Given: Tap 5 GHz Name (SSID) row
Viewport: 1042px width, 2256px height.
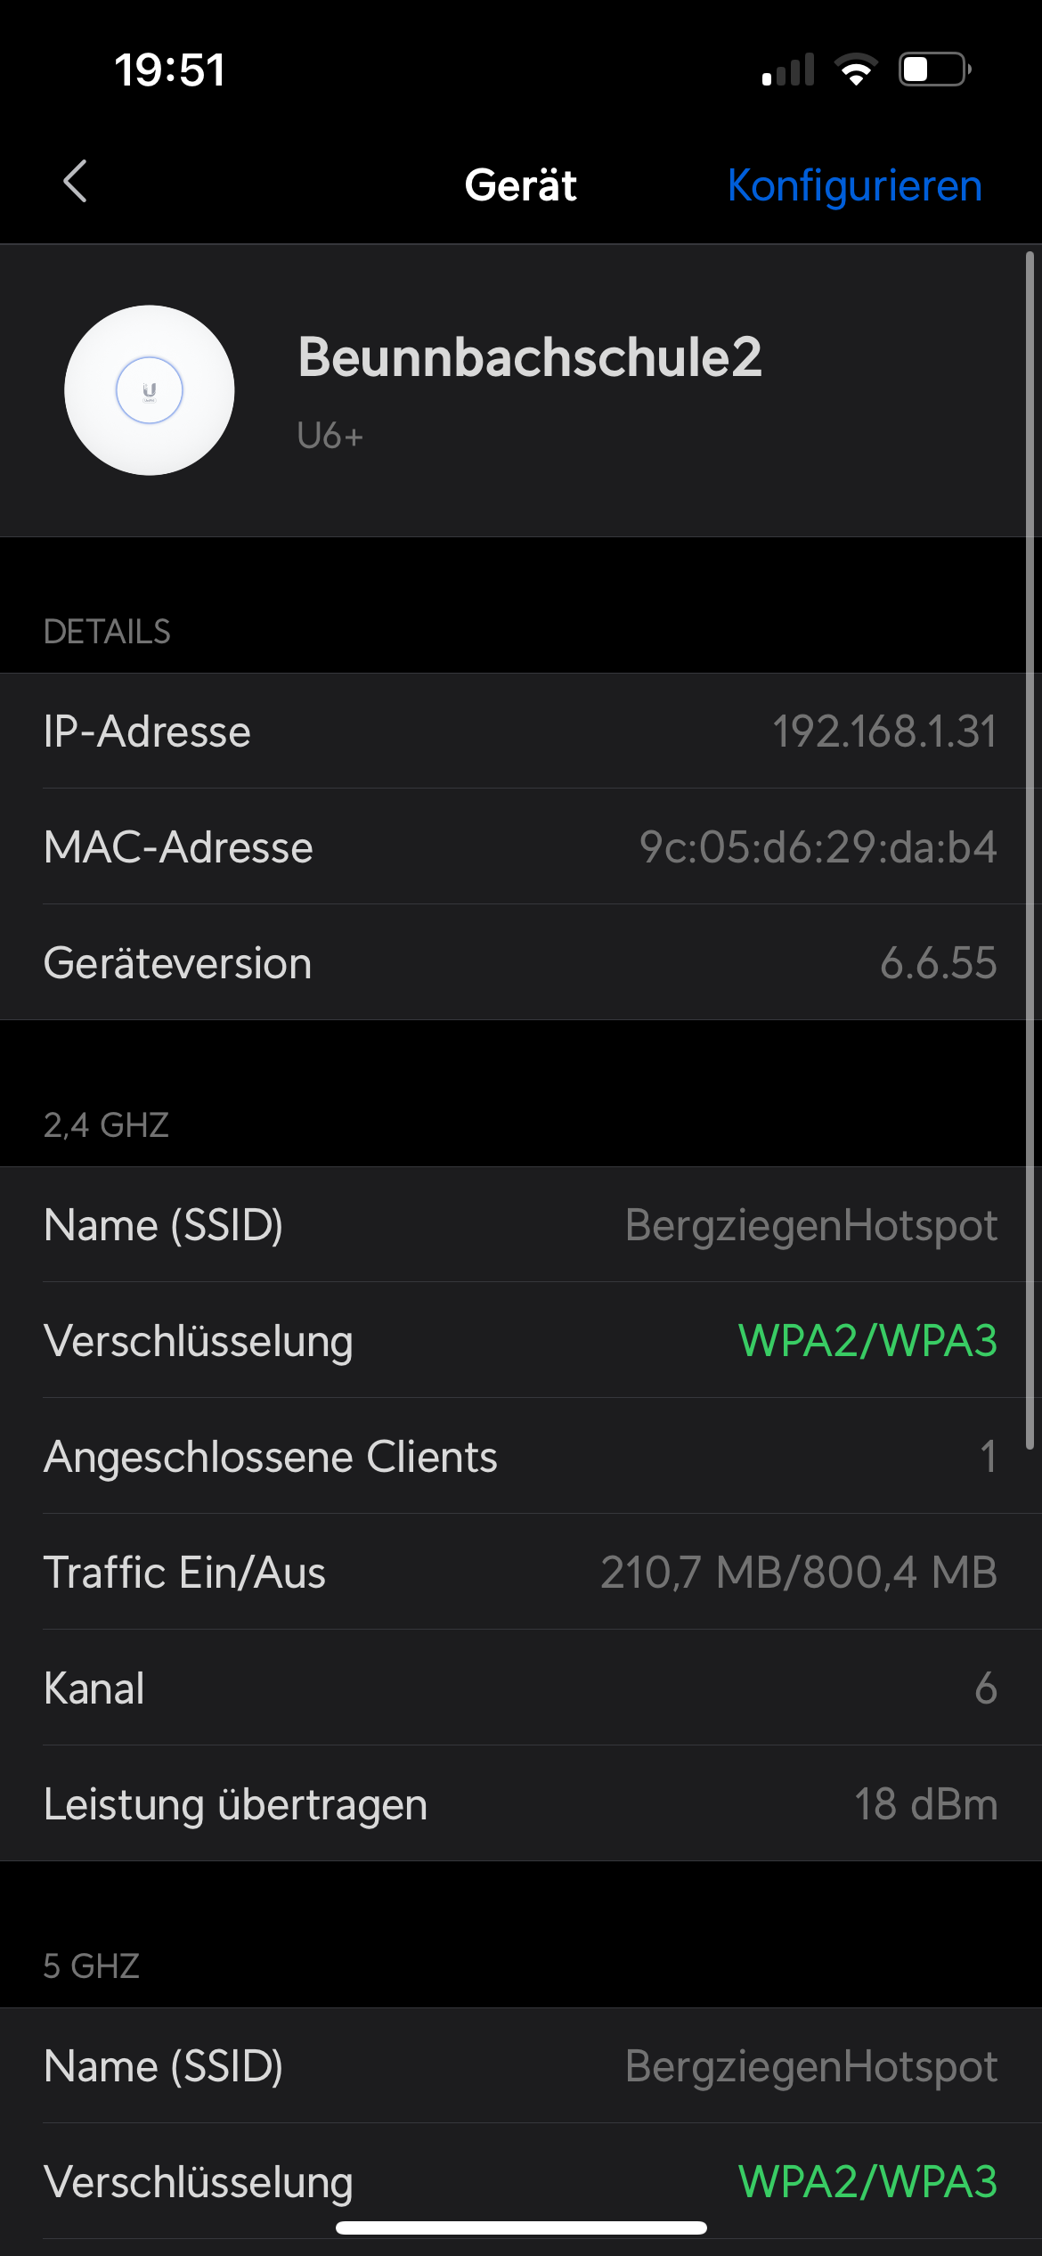Looking at the screenshot, I should (x=521, y=2066).
